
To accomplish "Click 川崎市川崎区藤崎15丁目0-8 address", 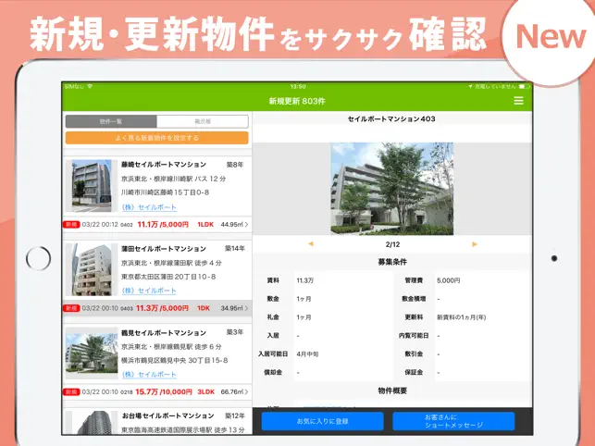I will [x=165, y=192].
